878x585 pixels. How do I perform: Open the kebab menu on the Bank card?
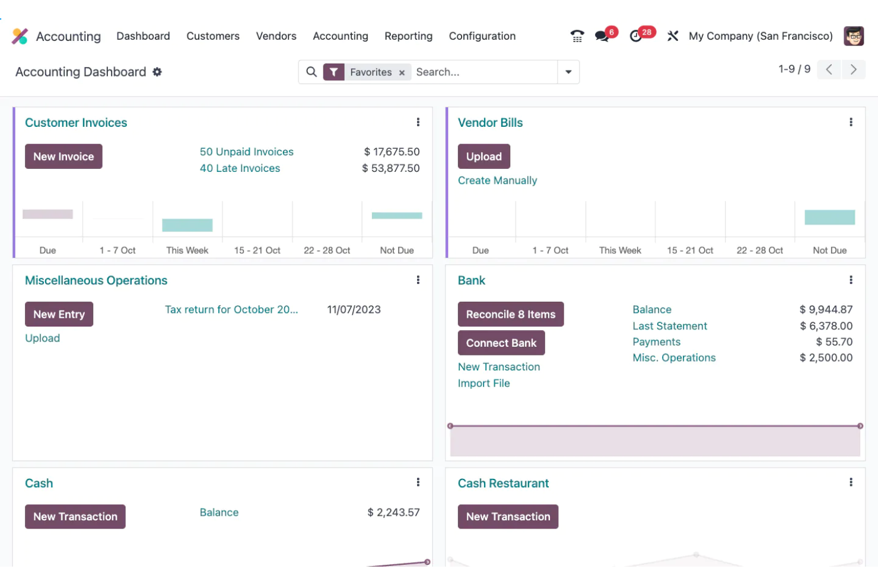pyautogui.click(x=851, y=279)
